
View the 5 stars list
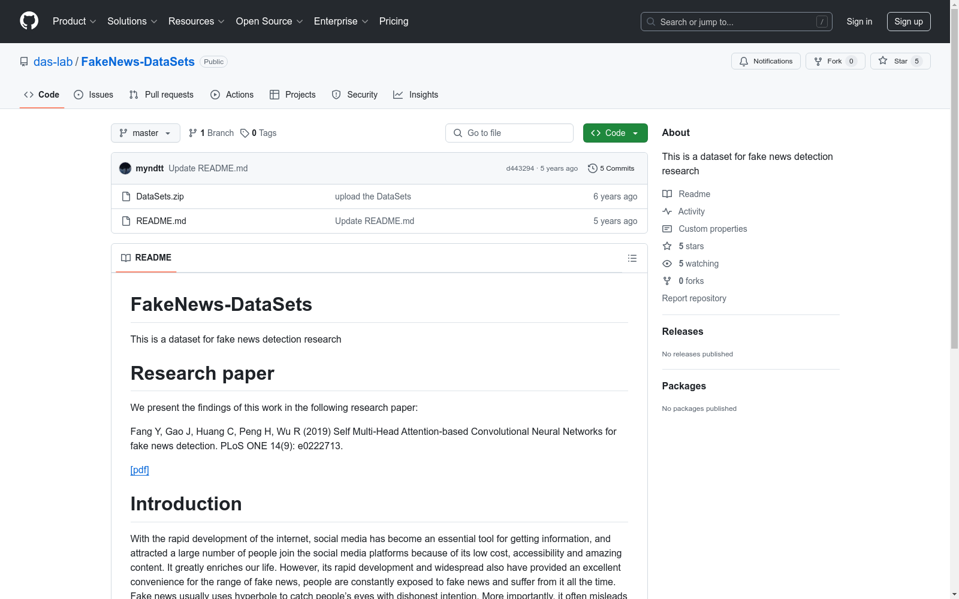(683, 246)
